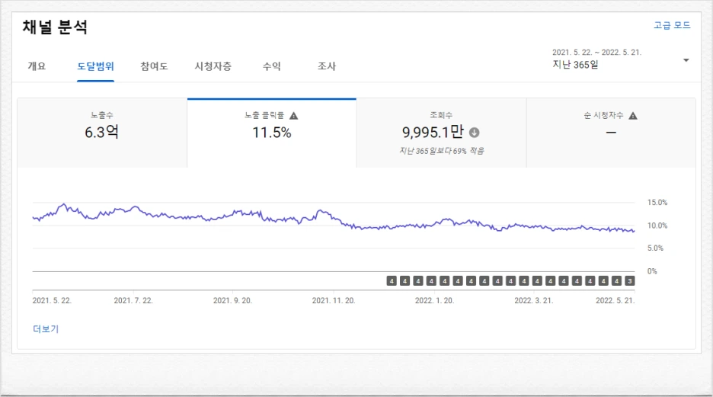Image resolution: width=713 pixels, height=397 pixels.
Task: Select the 노출수 metric card
Action: click(102, 133)
